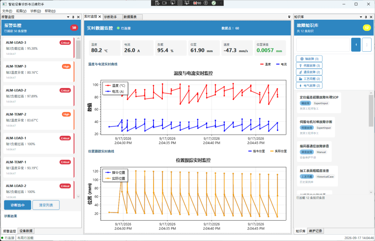This screenshot has width=375, height=241.
Task: Click the blue search button in knowledge base
Action: 356,45
